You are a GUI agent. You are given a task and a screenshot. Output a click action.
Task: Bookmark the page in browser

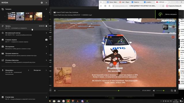tap(163, 6)
